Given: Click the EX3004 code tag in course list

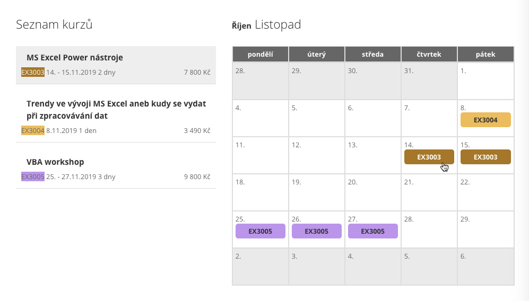Looking at the screenshot, I should [32, 130].
